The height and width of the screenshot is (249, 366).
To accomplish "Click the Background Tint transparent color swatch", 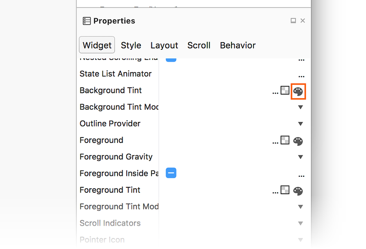I will [285, 90].
